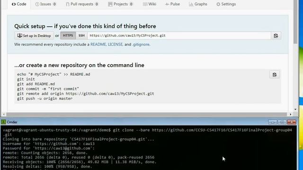Click the 'git add README.md' line

36,84
